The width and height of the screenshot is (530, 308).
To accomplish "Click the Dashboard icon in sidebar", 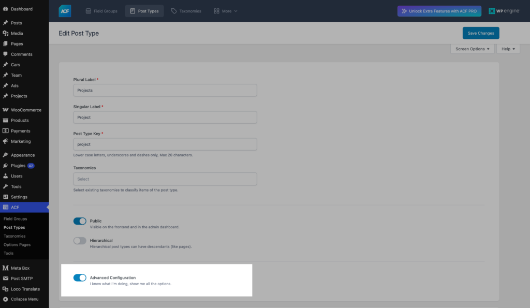I will tap(5, 9).
